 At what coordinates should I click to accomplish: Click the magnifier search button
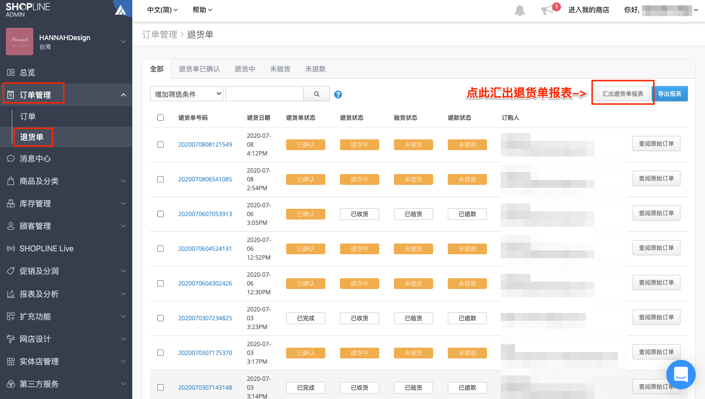(316, 94)
